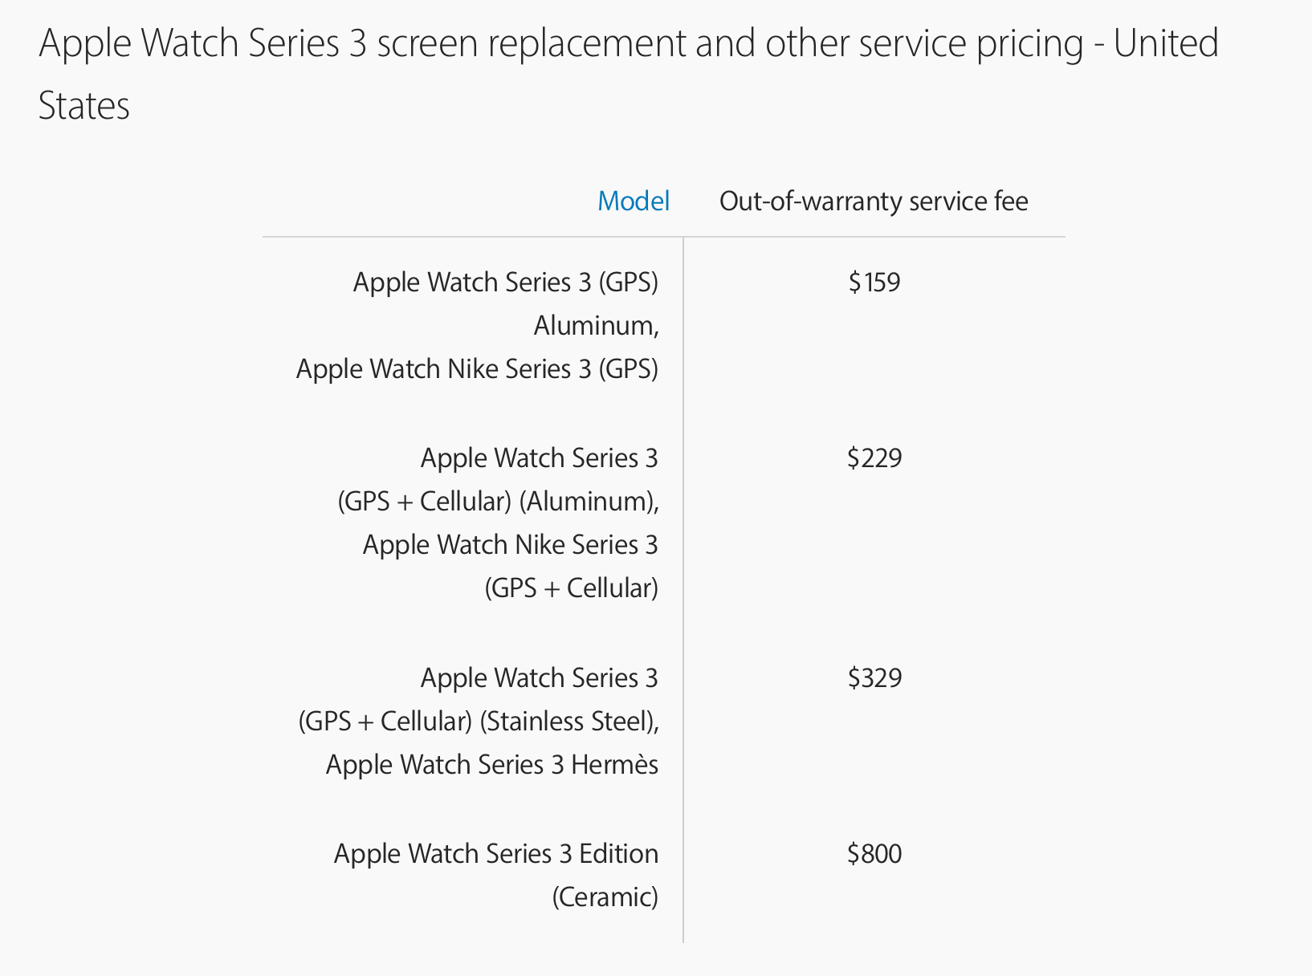Click the Aluminum, text line
This screenshot has width=1312, height=976.
click(596, 326)
